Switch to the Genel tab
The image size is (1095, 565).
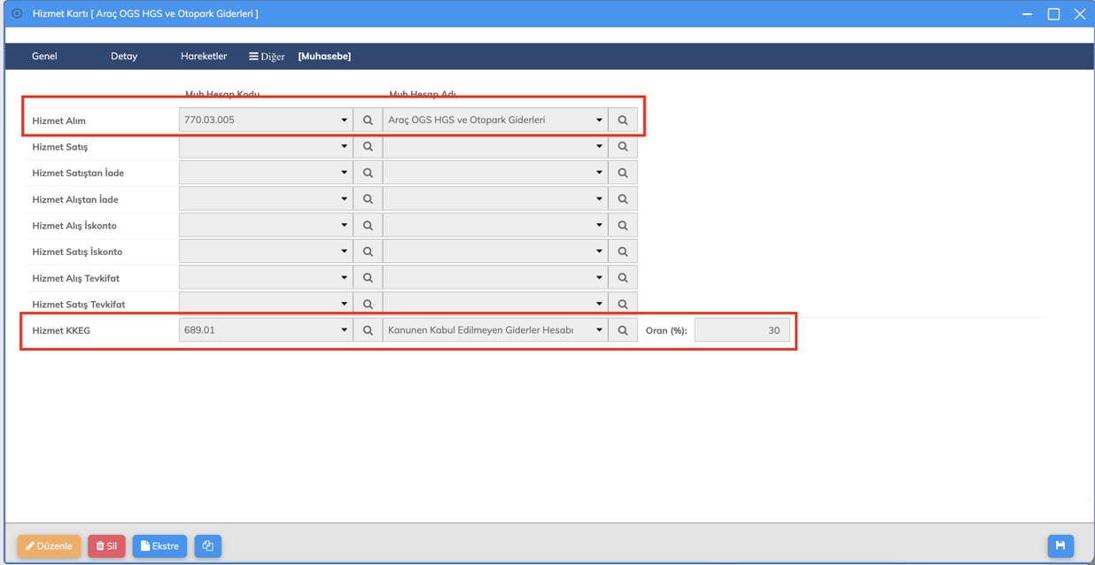coord(44,56)
